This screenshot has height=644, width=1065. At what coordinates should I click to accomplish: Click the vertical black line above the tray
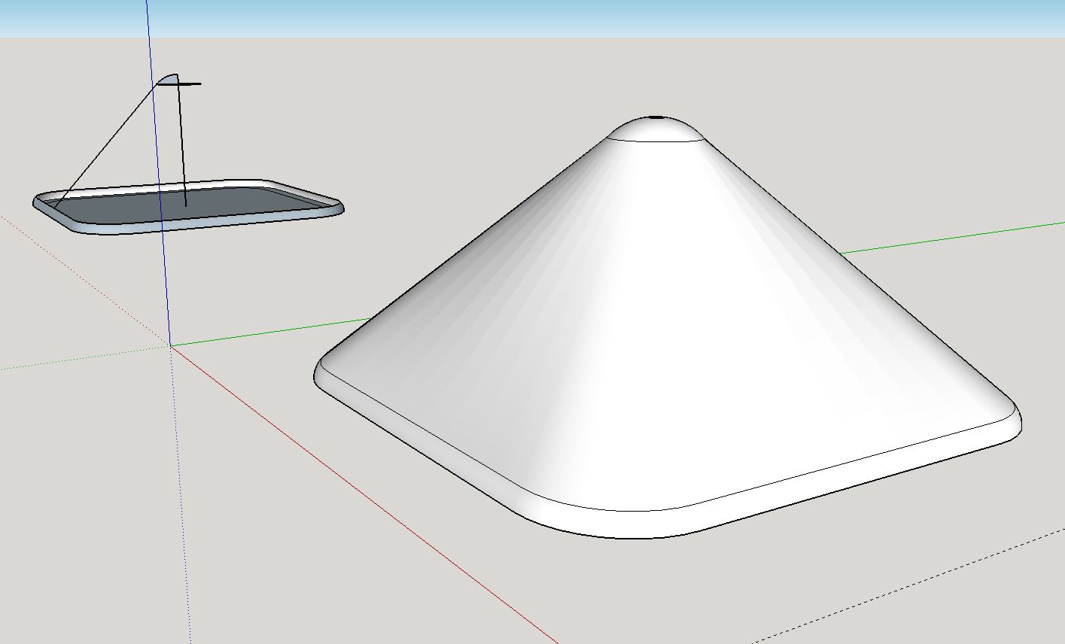[182, 143]
